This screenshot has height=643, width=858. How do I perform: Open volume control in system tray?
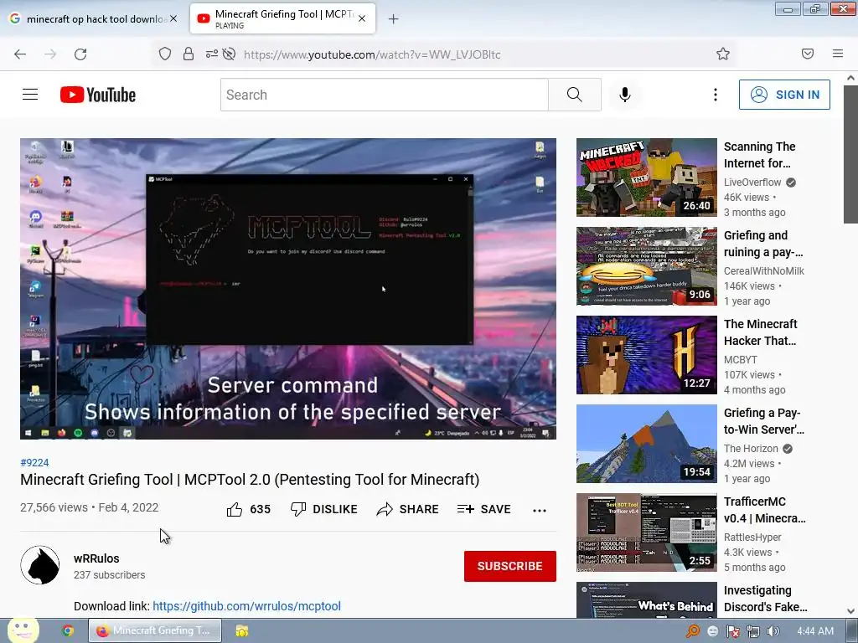click(x=773, y=631)
